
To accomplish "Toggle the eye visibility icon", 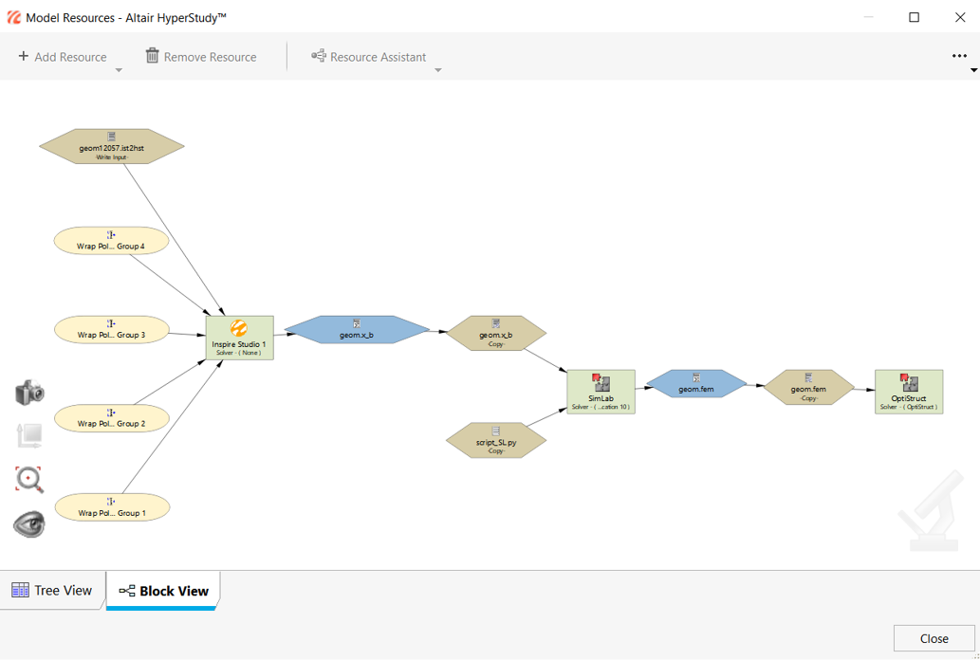I will (x=29, y=523).
